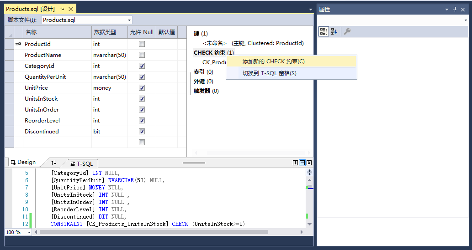This screenshot has height=250, width=472.
Task: Toggle Allow Null checkbox in the empty new row
Action: click(x=142, y=142)
